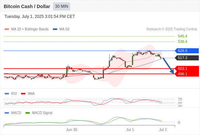200x135 pixels.
Task: Click the 545.4 resistance level label
Action: click(182, 36)
